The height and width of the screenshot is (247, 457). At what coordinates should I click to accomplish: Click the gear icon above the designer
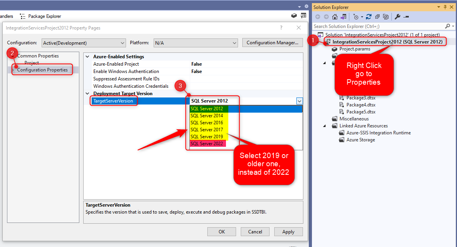point(306,6)
